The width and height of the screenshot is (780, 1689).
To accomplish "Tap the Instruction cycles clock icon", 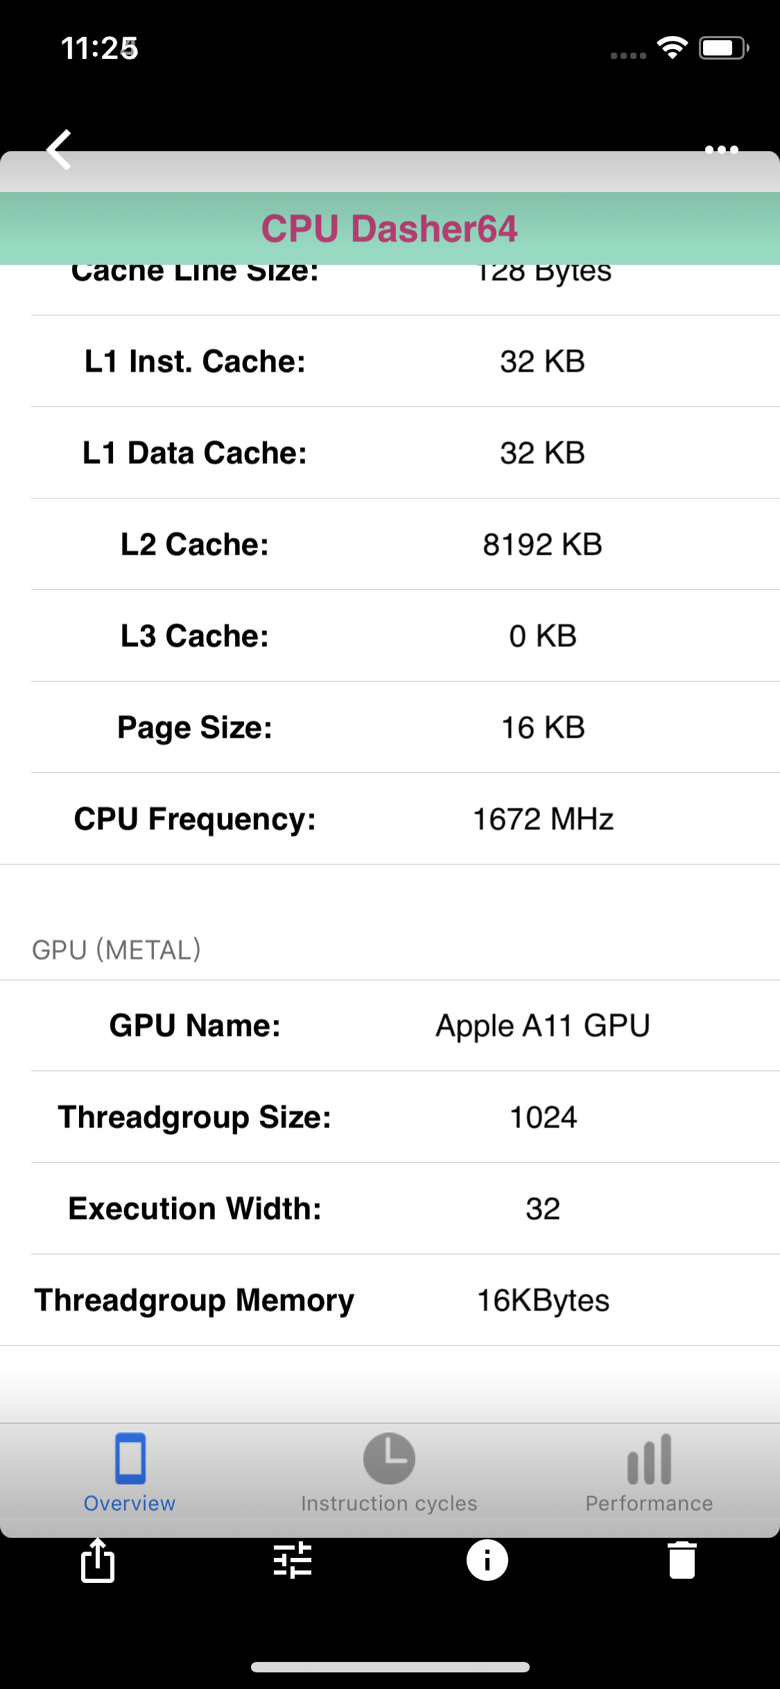I will (x=389, y=1458).
